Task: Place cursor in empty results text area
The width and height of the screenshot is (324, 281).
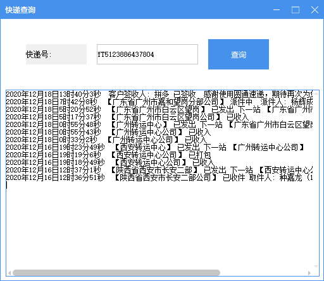Action: (x=159, y=225)
